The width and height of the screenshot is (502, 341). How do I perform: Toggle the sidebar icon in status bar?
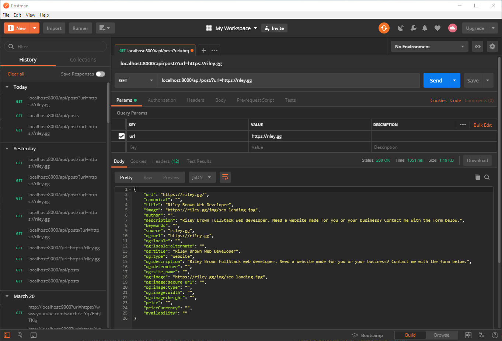coord(7,335)
